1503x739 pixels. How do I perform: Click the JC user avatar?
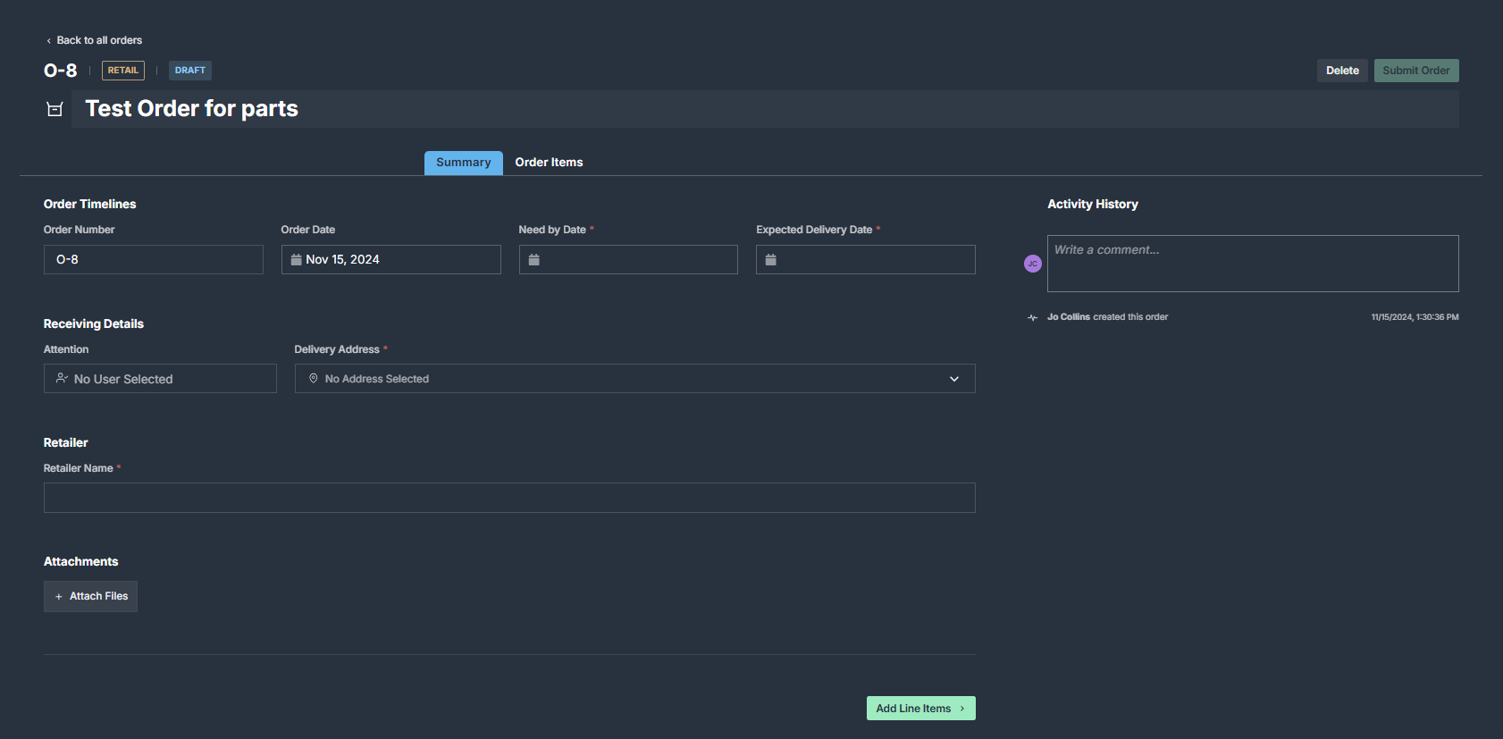click(x=1032, y=264)
